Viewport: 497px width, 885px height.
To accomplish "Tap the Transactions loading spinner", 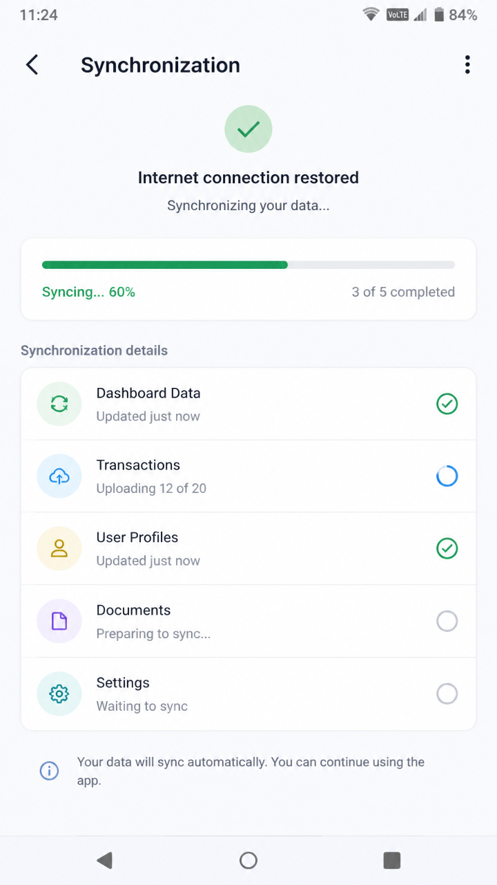I will [x=447, y=476].
